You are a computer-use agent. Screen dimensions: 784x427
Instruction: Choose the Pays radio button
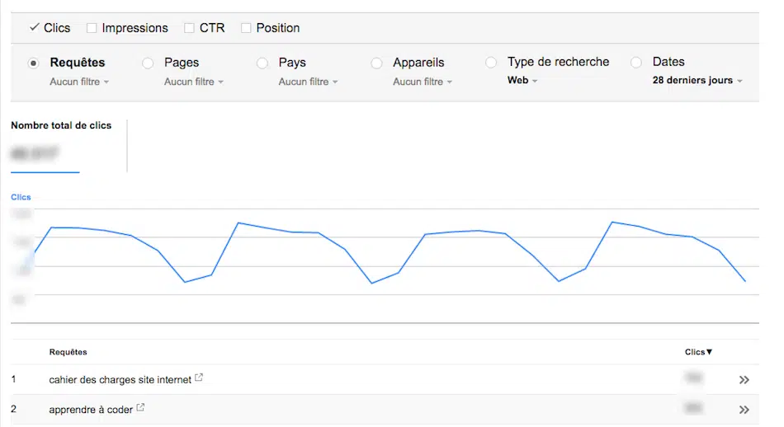coord(262,63)
